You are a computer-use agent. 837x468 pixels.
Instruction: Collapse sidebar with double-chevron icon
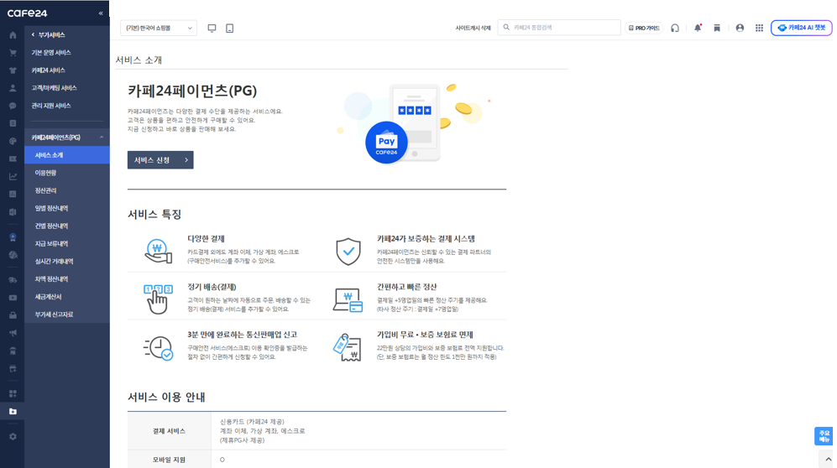101,13
